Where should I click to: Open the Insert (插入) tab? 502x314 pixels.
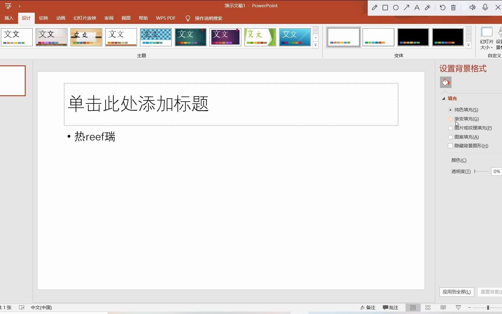9,18
